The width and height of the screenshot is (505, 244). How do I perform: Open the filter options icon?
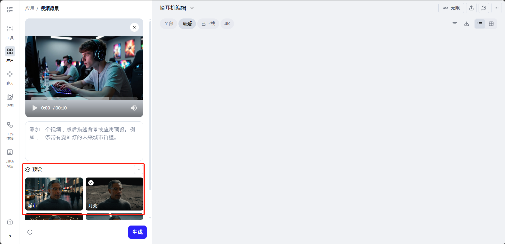click(x=455, y=24)
